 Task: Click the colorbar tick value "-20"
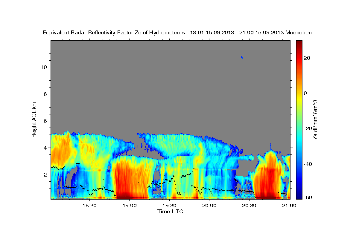pos(308,128)
